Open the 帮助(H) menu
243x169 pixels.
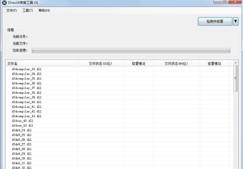pyautogui.click(x=44, y=10)
